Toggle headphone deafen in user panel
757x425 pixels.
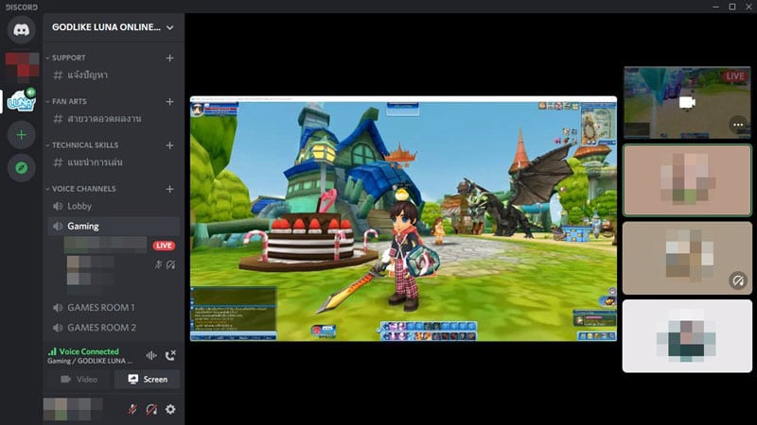[151, 409]
